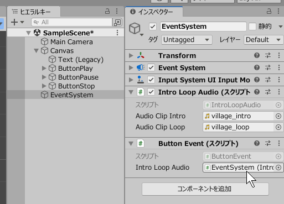
Task: Open object picker for Audio Clip Intro
Action: tap(278, 116)
